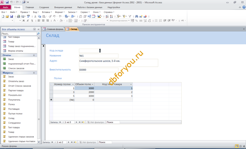Image resolution: width=246 pixels, height=149 pixels.
Task: Click the Find binoculars icon
Action: (x=136, y=16)
